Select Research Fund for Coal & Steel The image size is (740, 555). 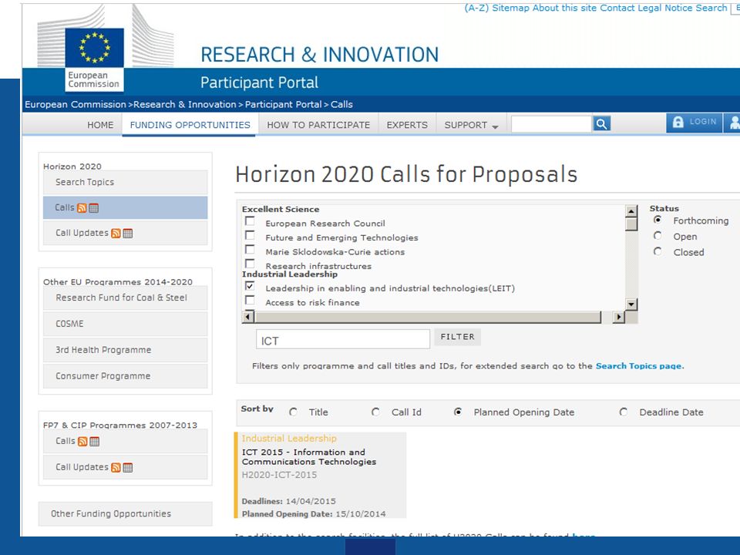[x=125, y=298]
